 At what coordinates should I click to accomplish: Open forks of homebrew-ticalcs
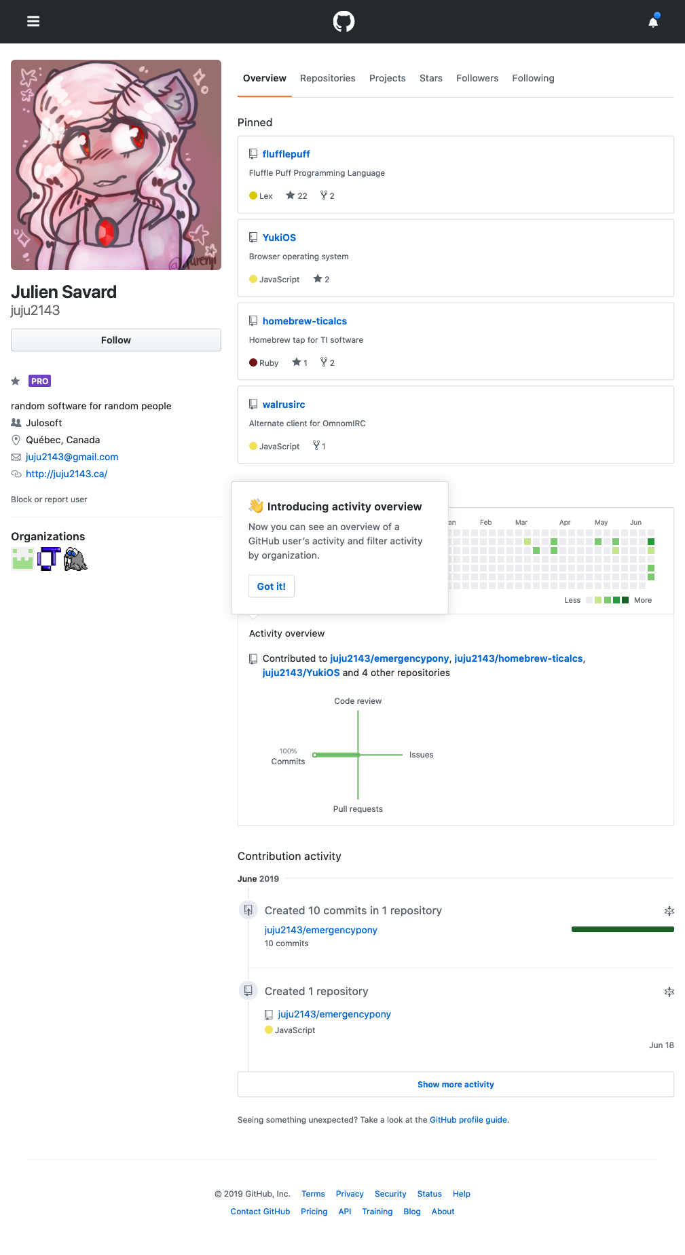point(327,362)
